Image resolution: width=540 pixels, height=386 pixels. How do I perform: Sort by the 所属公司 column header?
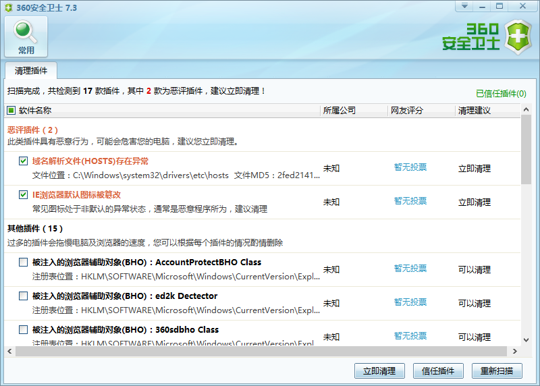pos(339,111)
